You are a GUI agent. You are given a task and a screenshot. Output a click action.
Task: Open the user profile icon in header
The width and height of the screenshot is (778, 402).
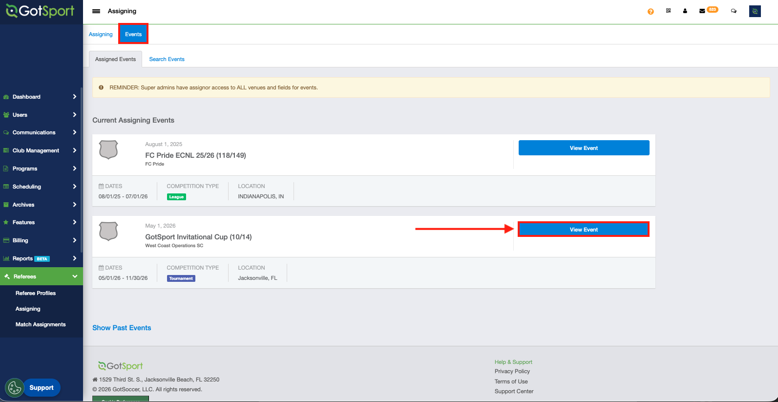click(x=685, y=11)
